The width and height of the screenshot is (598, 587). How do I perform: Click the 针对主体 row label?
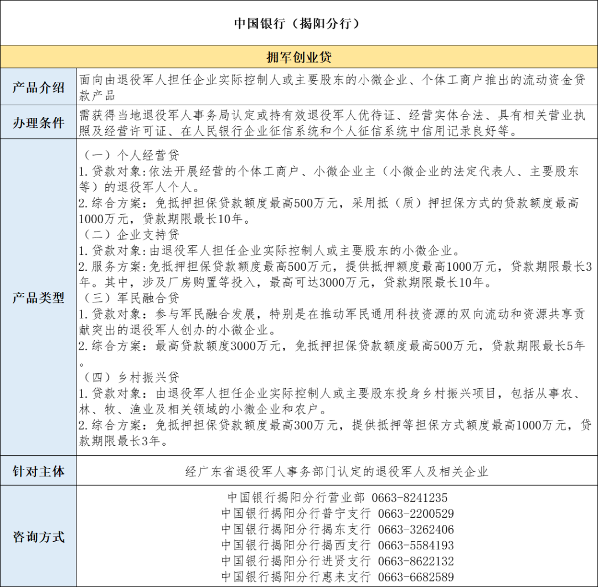[39, 471]
